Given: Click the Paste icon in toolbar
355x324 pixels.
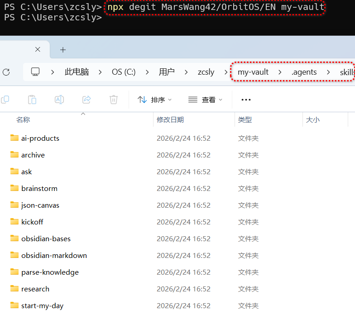Looking at the screenshot, I should (x=32, y=100).
